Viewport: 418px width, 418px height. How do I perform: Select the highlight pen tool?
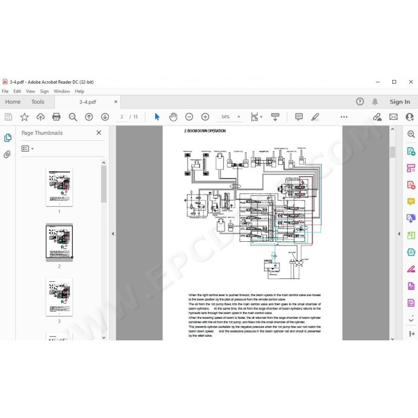click(x=315, y=117)
